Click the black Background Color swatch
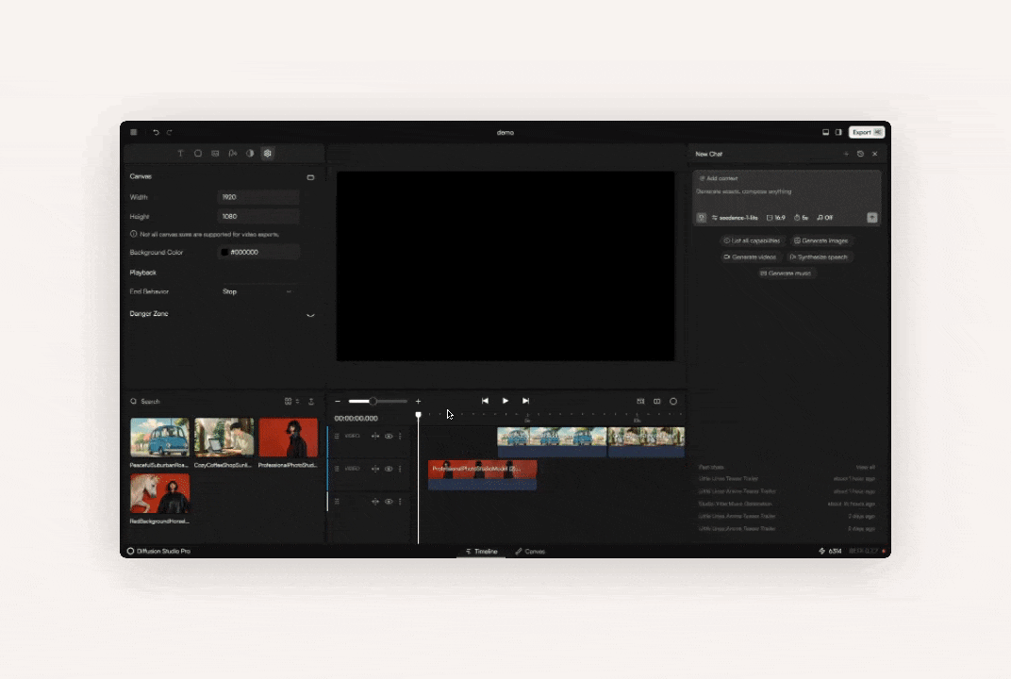Image resolution: width=1011 pixels, height=679 pixels. 224,252
